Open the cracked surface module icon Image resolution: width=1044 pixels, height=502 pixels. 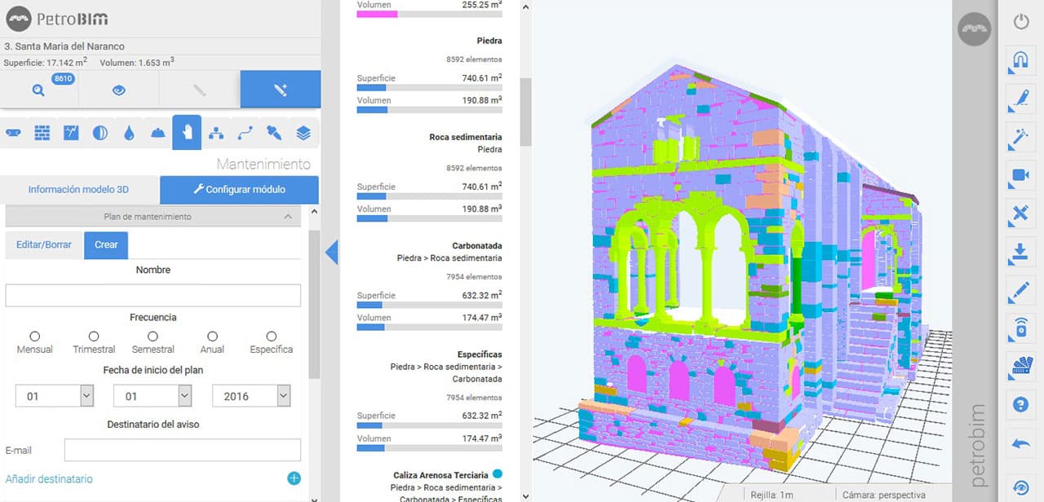tap(71, 133)
